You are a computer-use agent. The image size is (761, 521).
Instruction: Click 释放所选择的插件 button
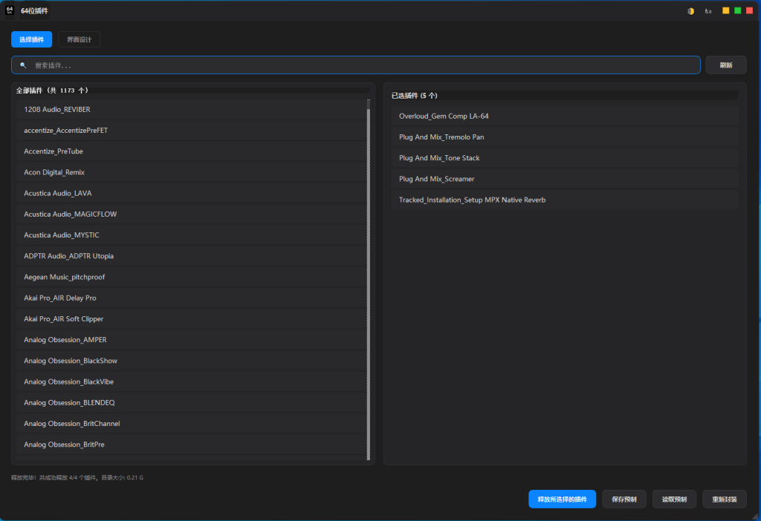click(x=562, y=499)
